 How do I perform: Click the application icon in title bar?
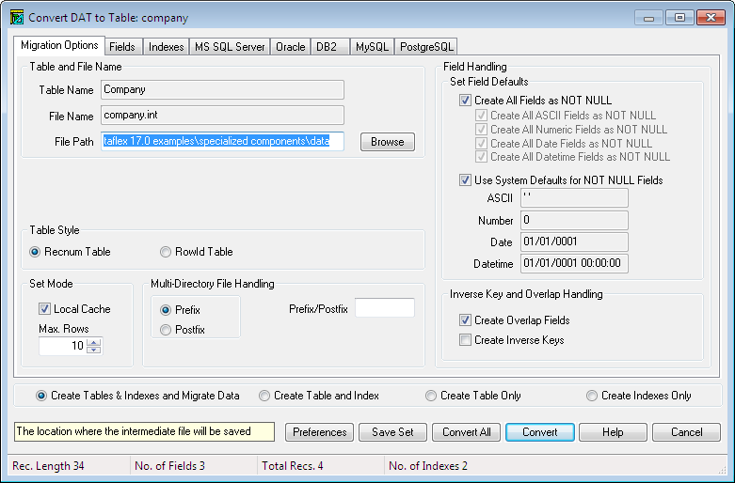click(x=16, y=17)
